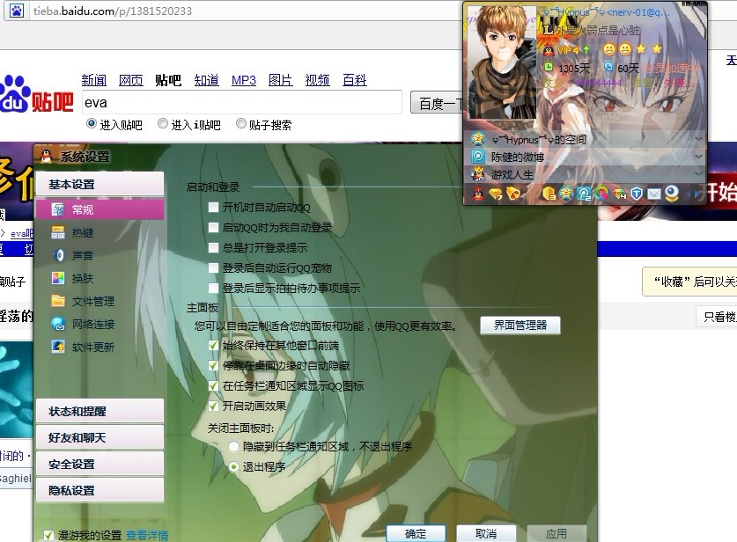Focus the Baidu Tieba search box containing eva

click(241, 102)
